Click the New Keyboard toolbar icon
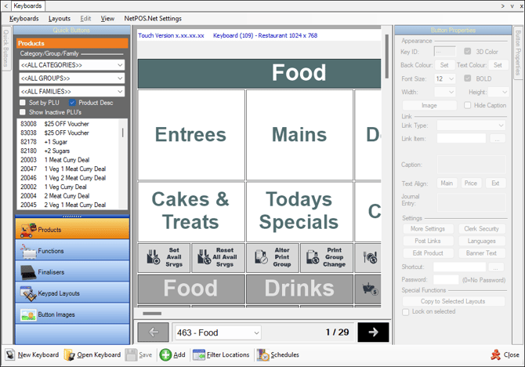The width and height of the screenshot is (525, 367). (10, 355)
